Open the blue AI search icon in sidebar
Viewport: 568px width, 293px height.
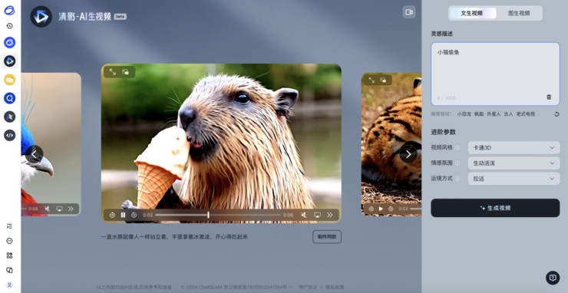[x=9, y=97]
